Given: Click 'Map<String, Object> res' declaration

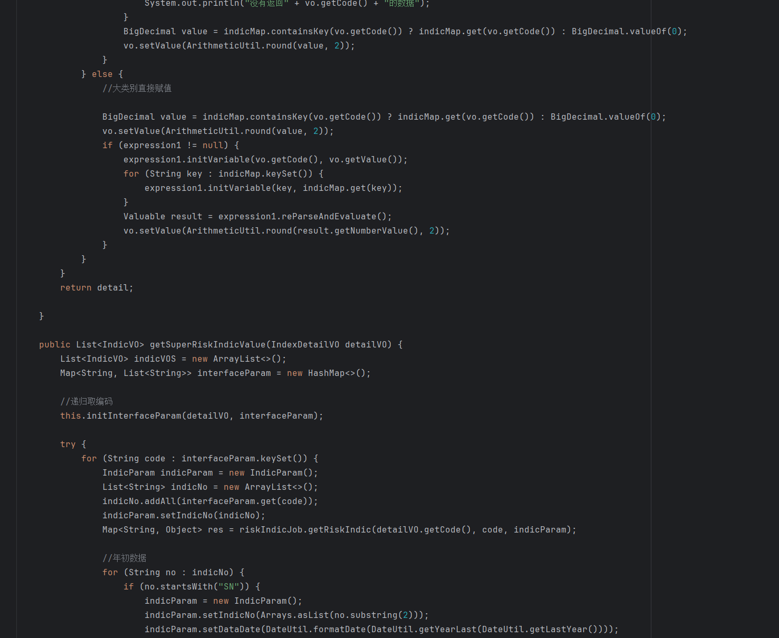Looking at the screenshot, I should tap(163, 530).
